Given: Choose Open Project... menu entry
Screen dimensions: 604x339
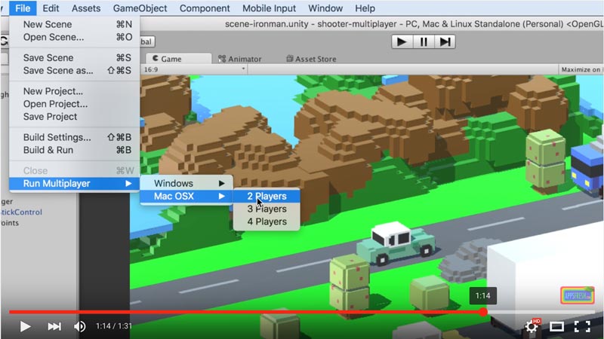Looking at the screenshot, I should pos(75,104).
